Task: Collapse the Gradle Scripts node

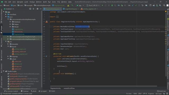Action: [4, 71]
